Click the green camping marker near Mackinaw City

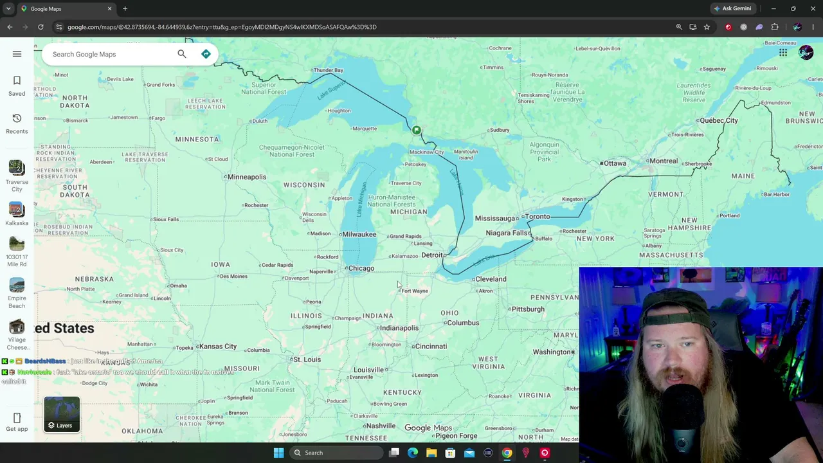[417, 131]
